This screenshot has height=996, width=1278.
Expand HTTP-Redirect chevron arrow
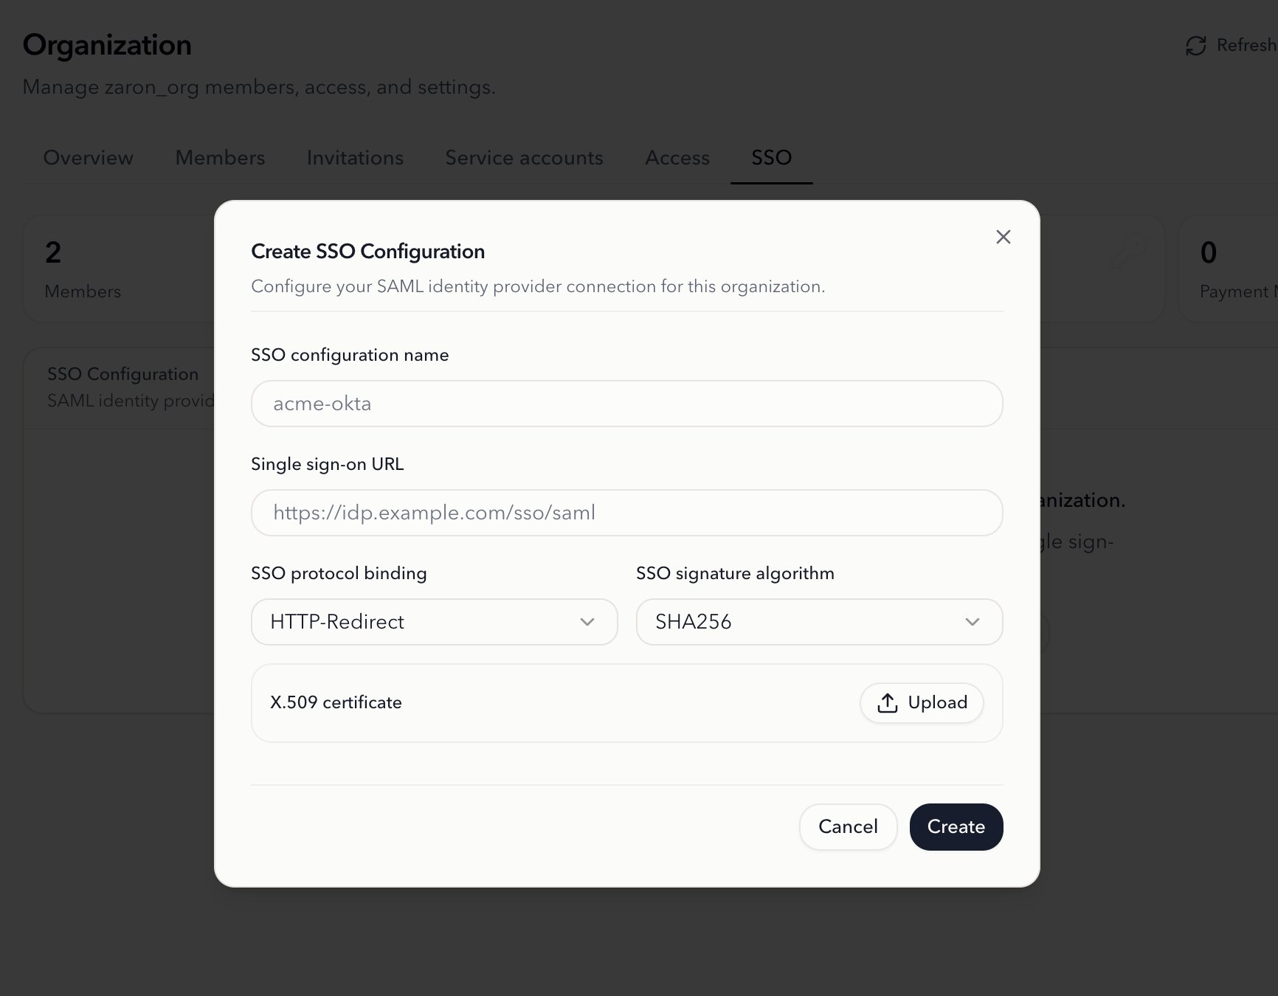tap(587, 622)
